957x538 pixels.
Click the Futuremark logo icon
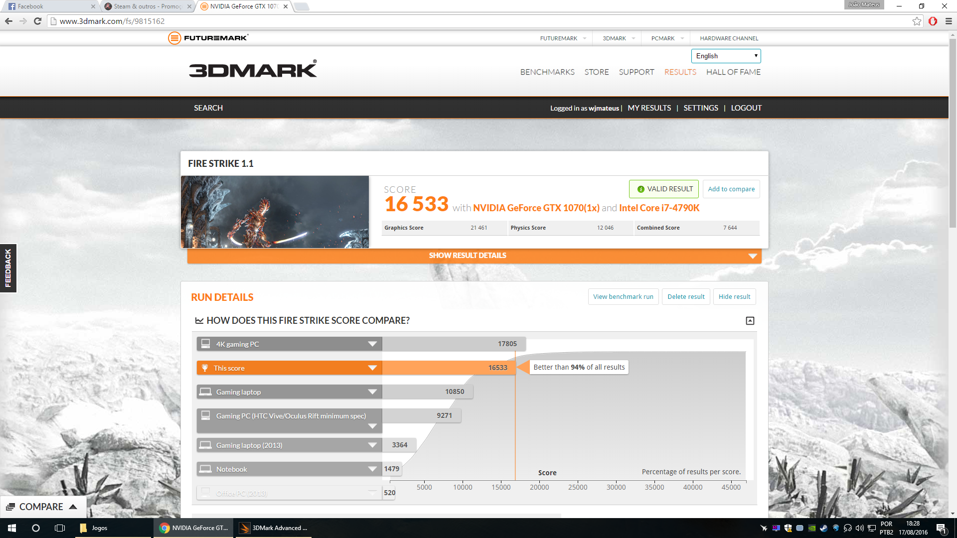tap(174, 38)
